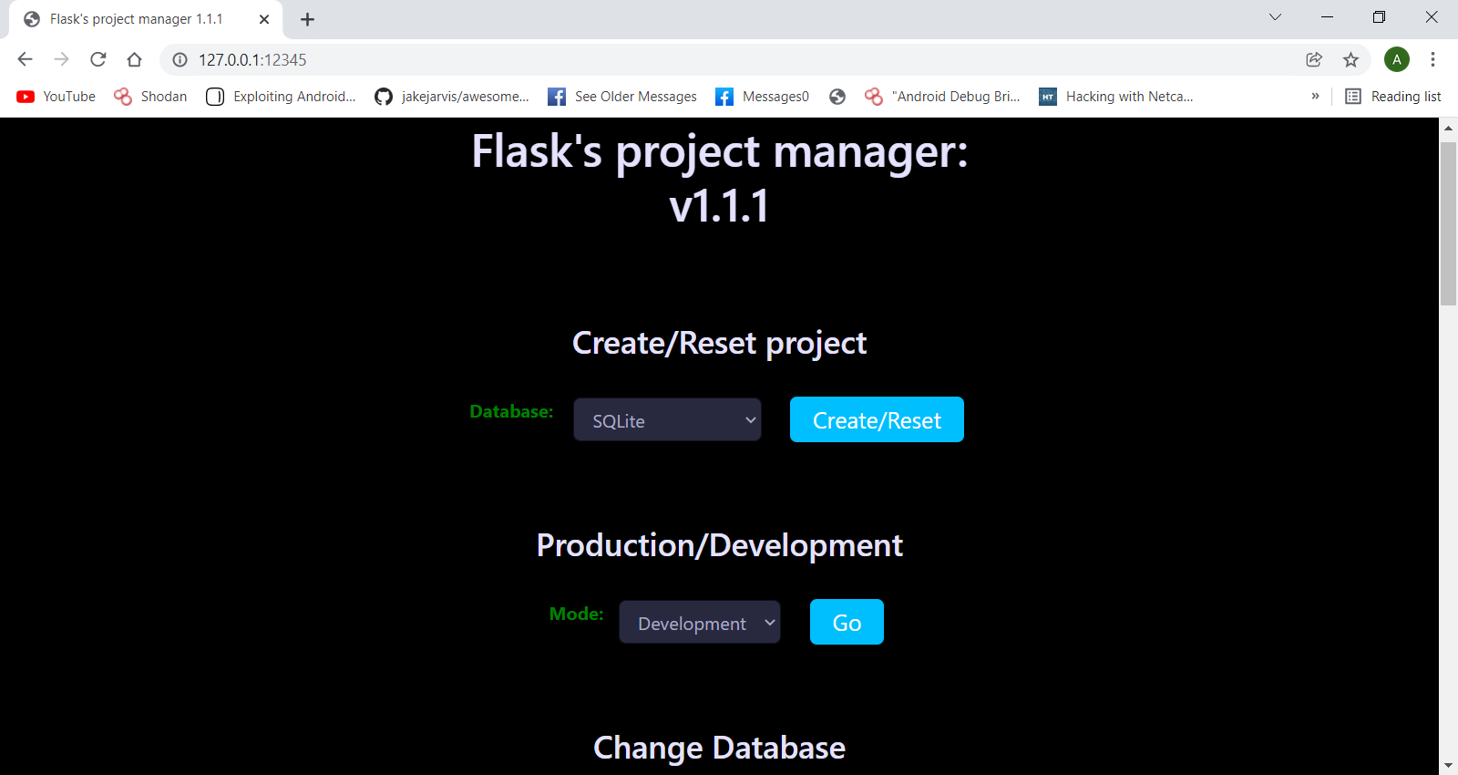Open the Reading list

1393,96
